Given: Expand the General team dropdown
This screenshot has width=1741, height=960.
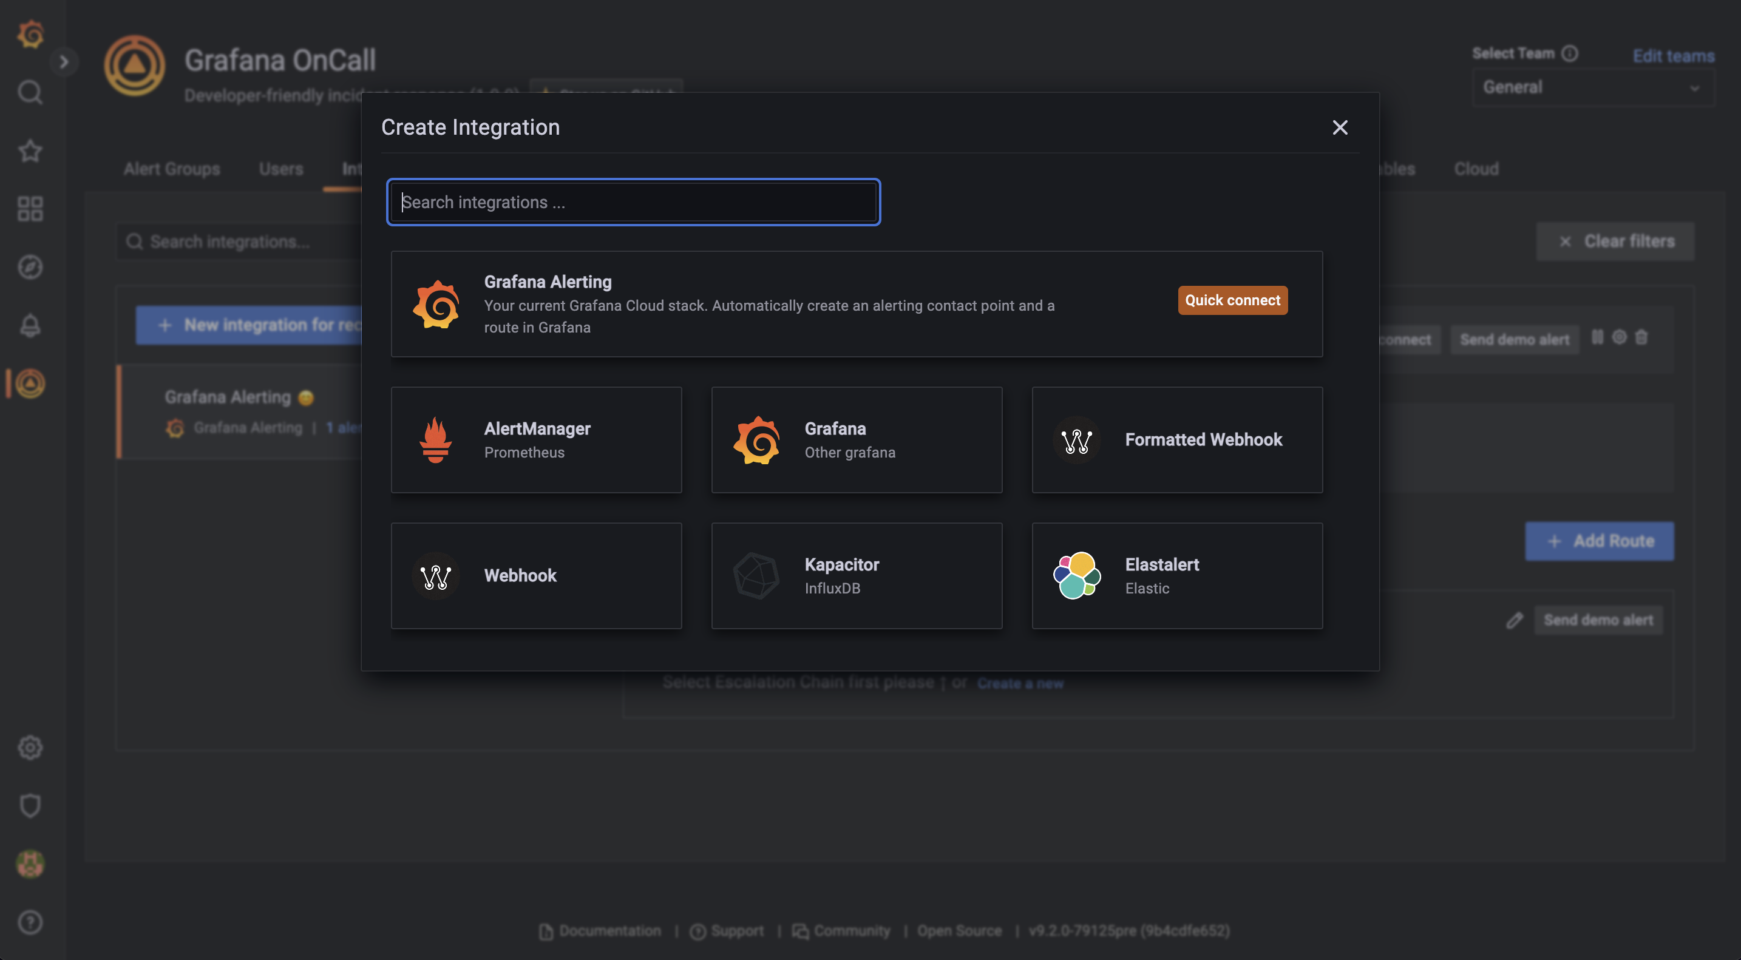Looking at the screenshot, I should [x=1592, y=87].
